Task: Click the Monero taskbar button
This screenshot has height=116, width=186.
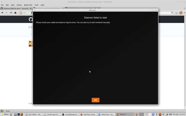Action: click(x=125, y=114)
